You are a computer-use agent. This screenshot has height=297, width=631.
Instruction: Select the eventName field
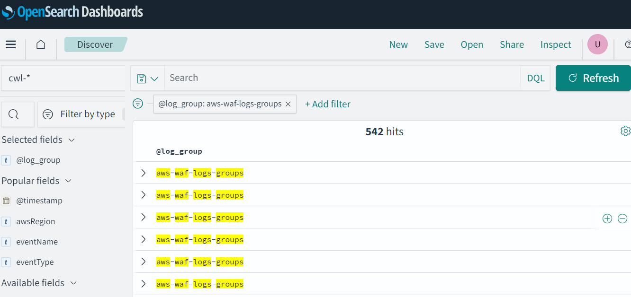[x=37, y=242]
